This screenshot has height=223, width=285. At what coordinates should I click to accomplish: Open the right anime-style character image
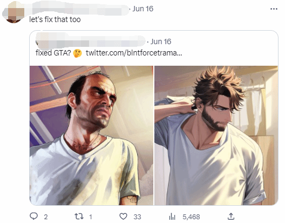tap(216, 136)
